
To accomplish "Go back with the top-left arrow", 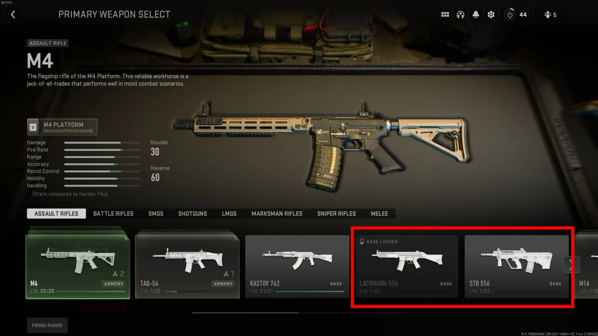I will 13,15.
